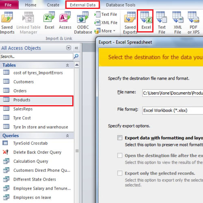Collapse the navigation pane with shutter button

pos(76,48)
